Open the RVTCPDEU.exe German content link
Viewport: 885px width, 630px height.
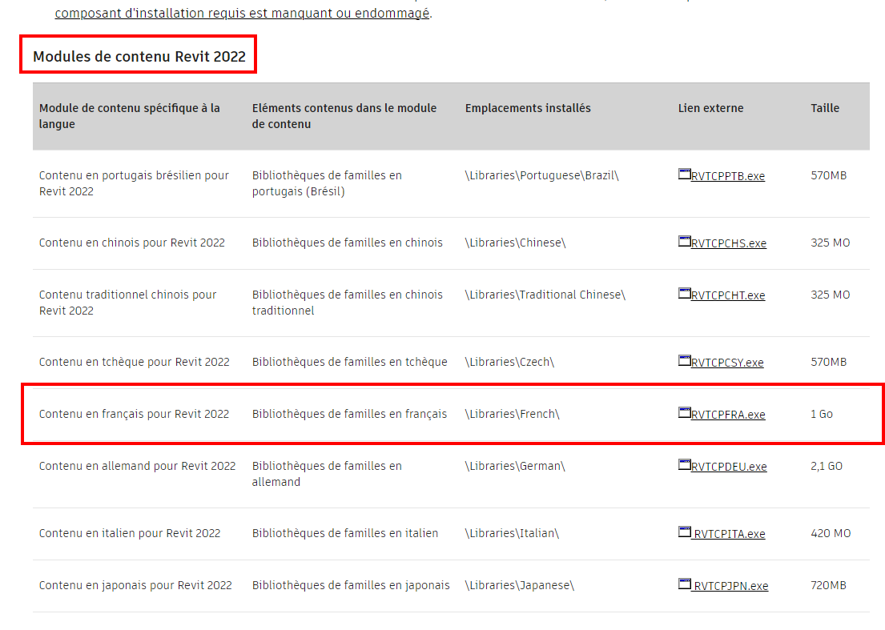pos(729,467)
